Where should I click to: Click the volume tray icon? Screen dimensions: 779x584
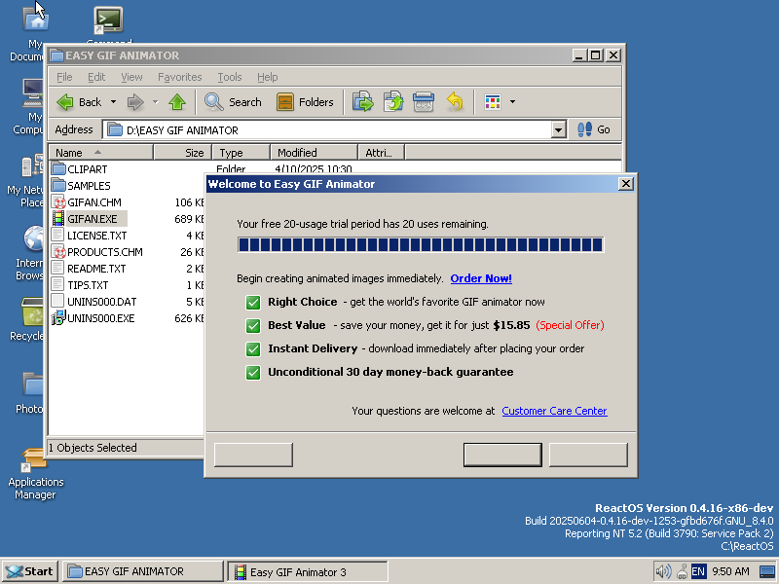coord(663,571)
